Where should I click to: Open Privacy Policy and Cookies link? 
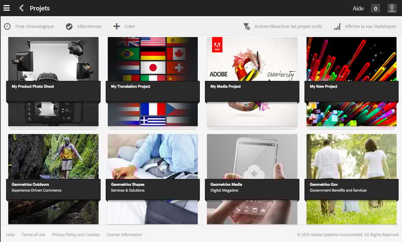click(76, 235)
